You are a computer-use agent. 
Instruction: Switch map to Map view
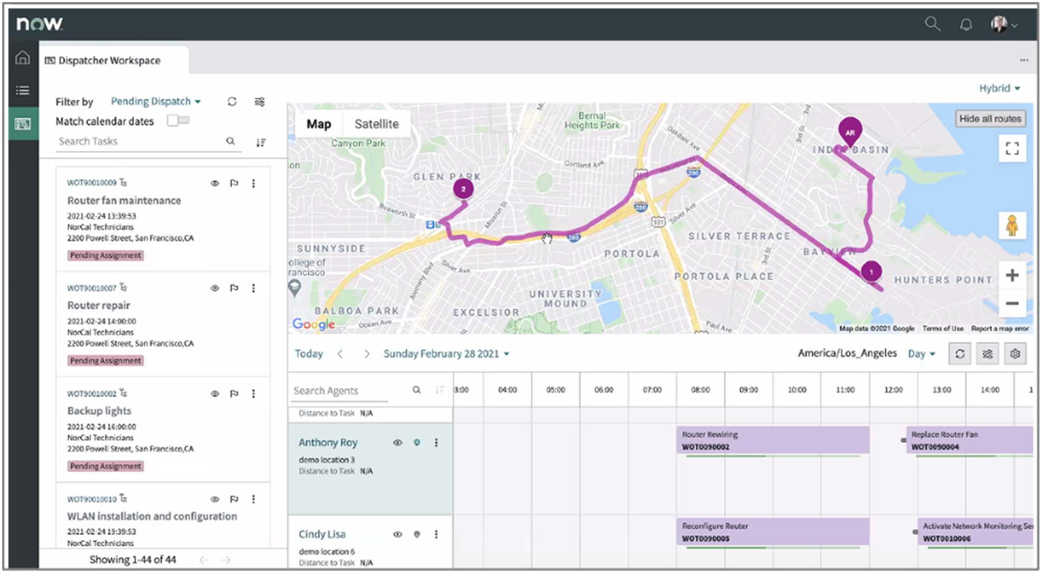click(319, 124)
